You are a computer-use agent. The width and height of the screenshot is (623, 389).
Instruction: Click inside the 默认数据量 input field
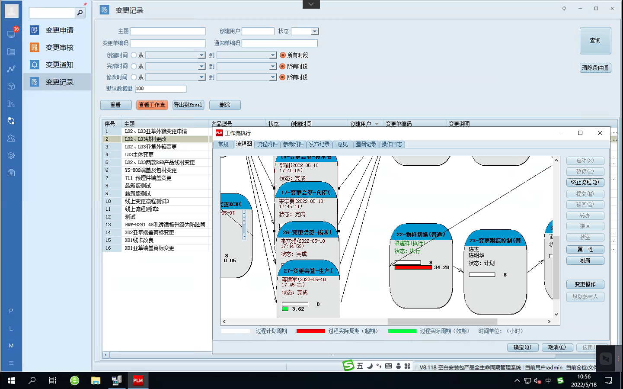coord(160,88)
